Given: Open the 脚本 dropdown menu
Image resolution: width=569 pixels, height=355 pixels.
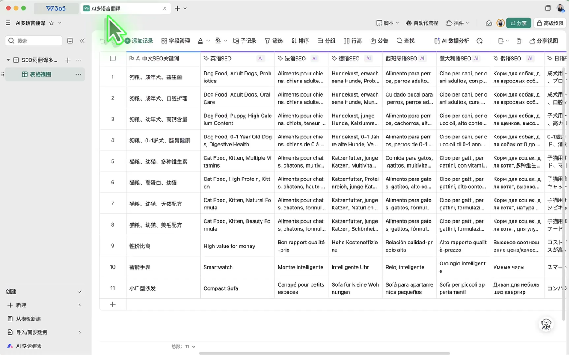Looking at the screenshot, I should 387,23.
